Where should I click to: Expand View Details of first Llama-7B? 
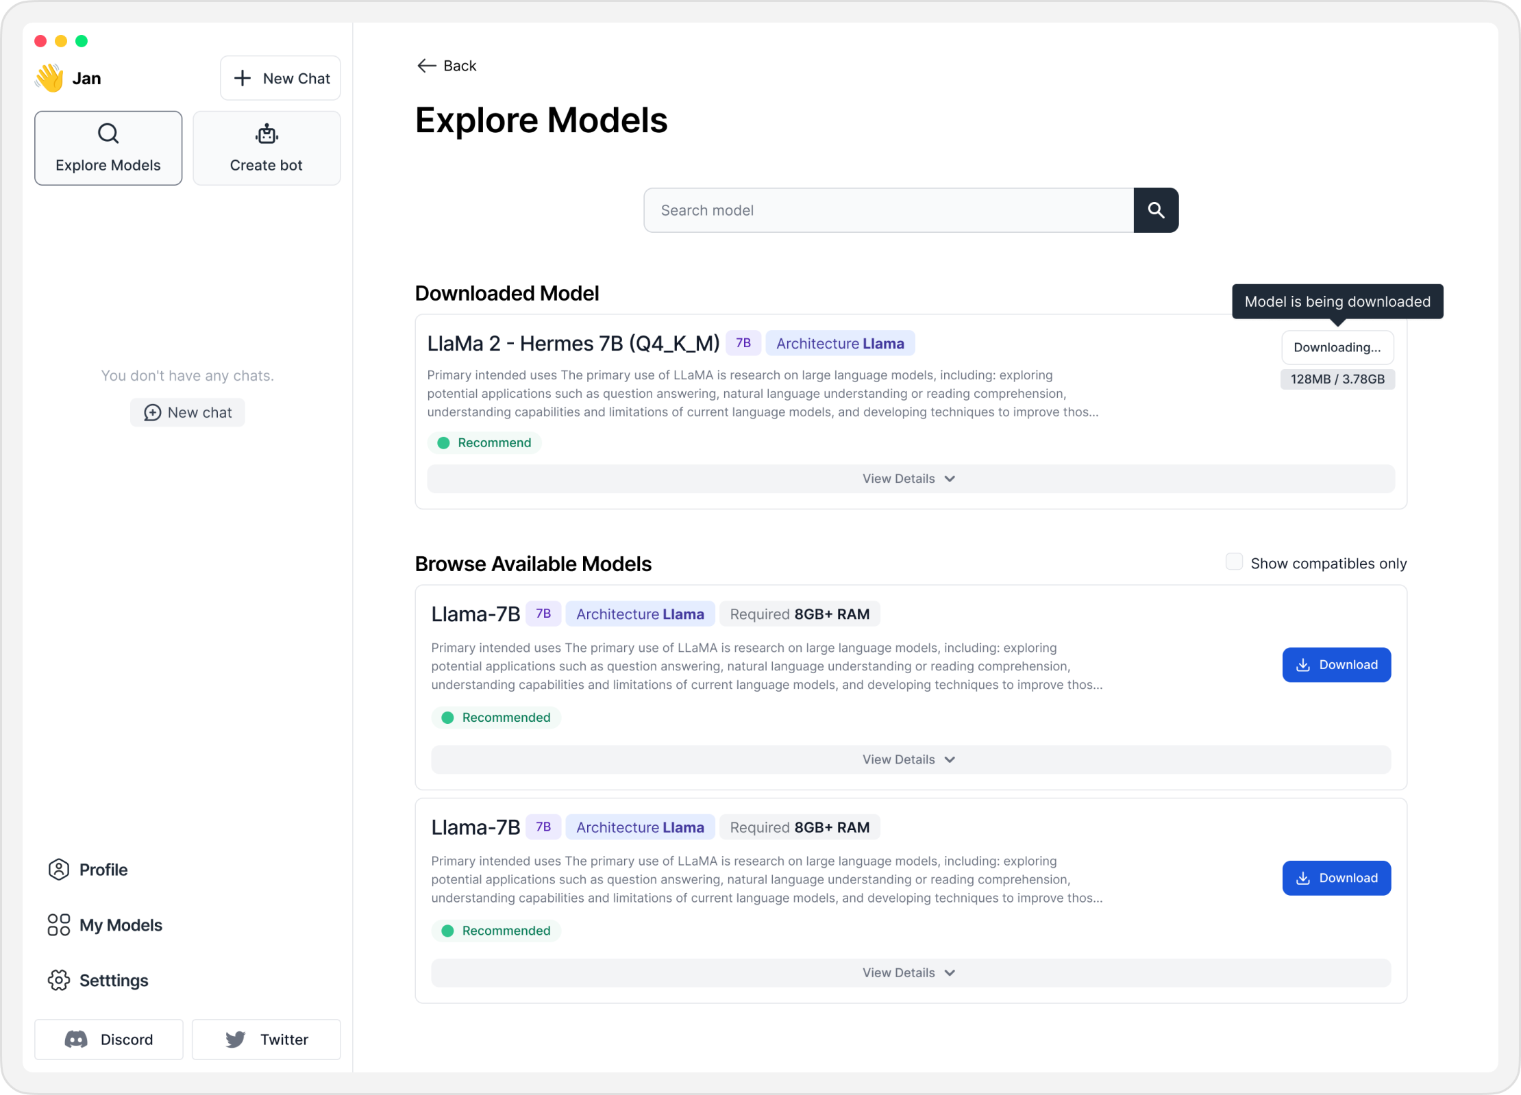(x=910, y=759)
